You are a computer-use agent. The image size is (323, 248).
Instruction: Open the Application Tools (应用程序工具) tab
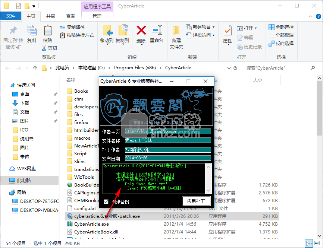coord(97,6)
